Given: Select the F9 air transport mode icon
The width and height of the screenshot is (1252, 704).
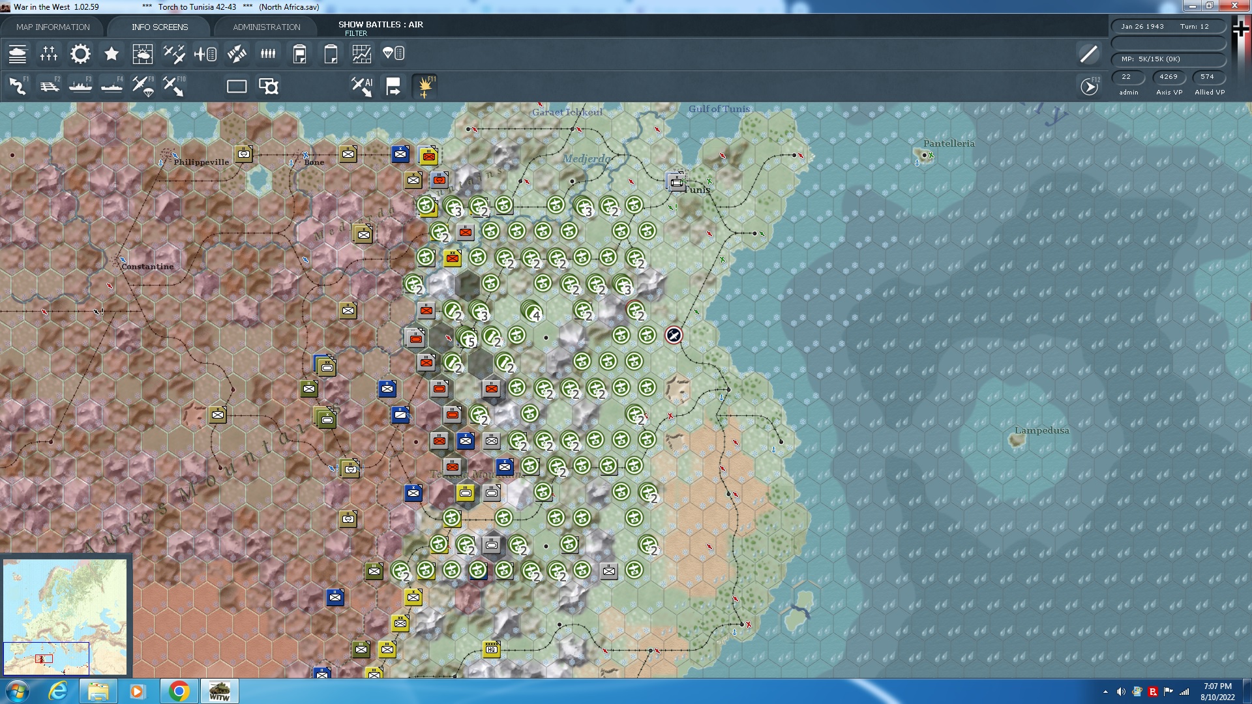Looking at the screenshot, I should (x=143, y=86).
